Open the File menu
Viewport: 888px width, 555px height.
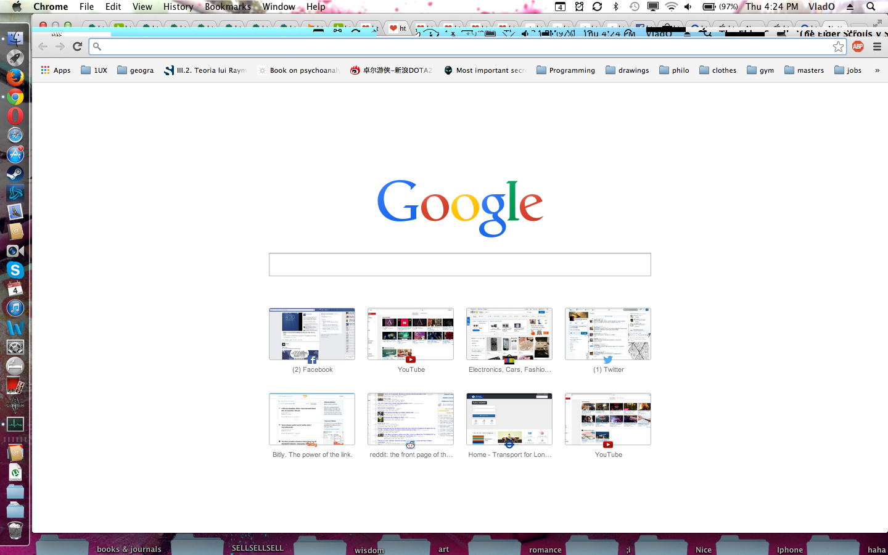click(86, 7)
